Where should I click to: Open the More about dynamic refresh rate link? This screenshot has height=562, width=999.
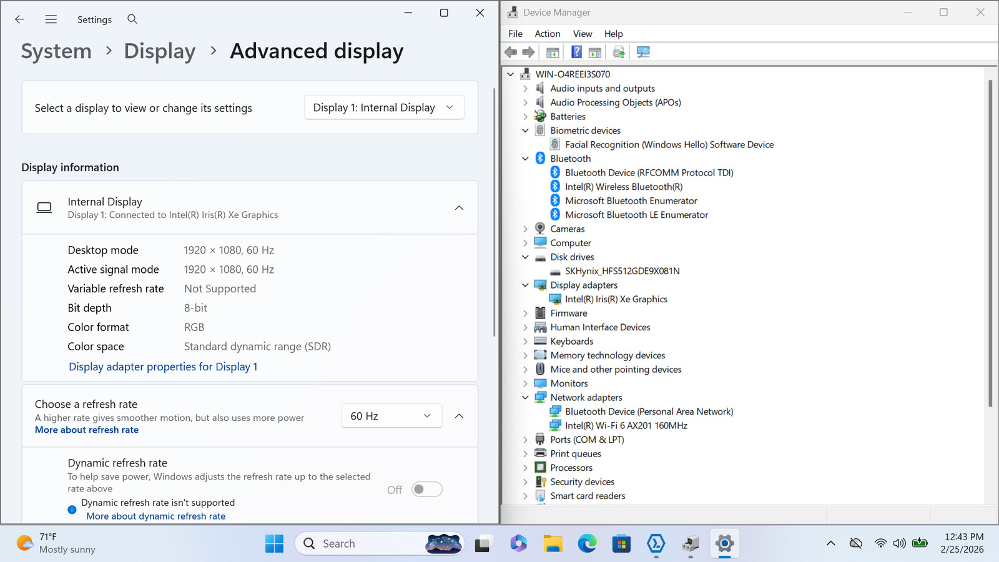[x=156, y=516]
